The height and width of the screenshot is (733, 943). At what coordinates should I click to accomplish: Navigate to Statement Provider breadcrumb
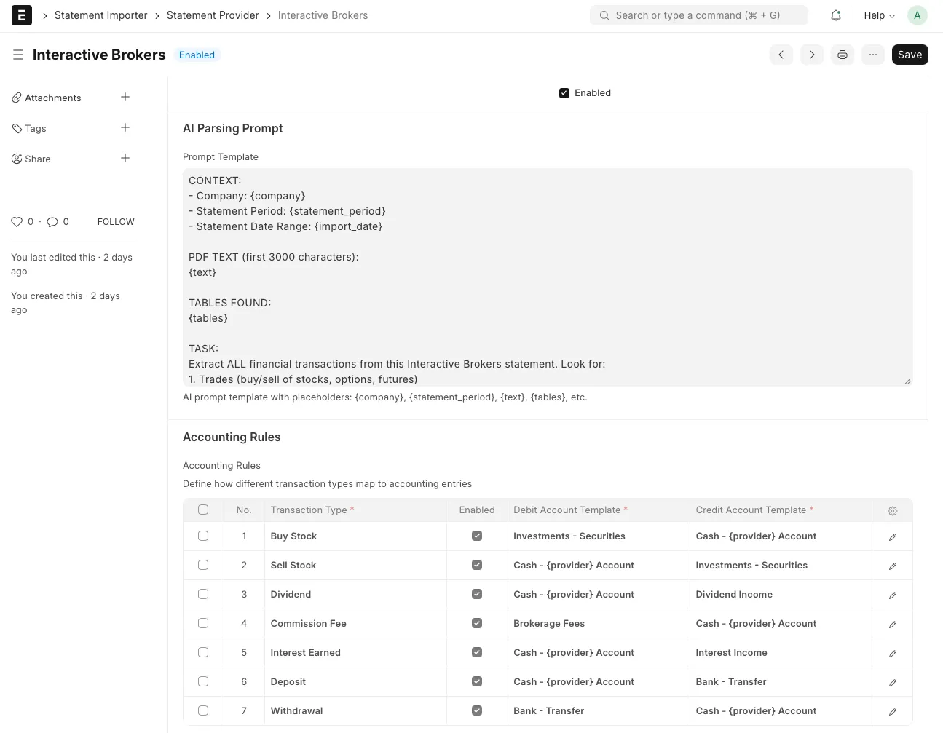tap(213, 15)
